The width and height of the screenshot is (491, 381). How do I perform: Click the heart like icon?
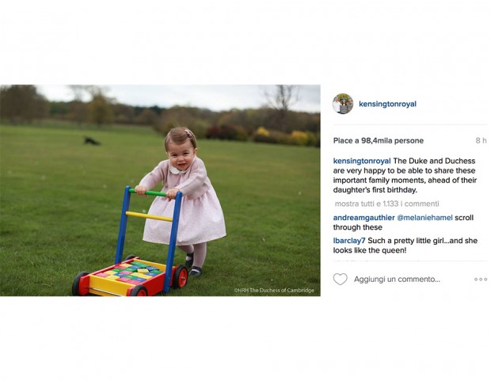pos(340,279)
